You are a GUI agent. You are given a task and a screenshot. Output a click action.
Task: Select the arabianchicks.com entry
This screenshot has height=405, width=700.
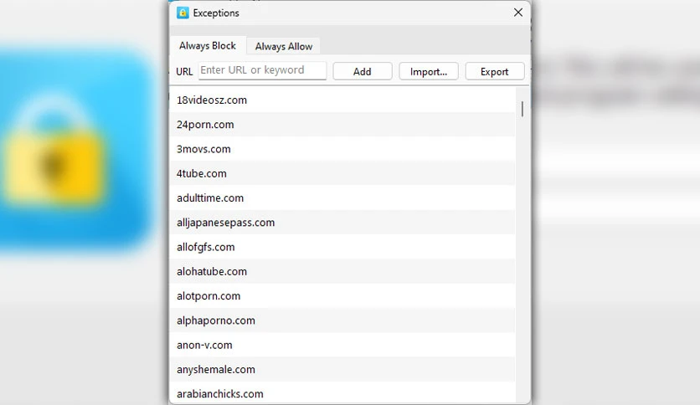(342, 393)
